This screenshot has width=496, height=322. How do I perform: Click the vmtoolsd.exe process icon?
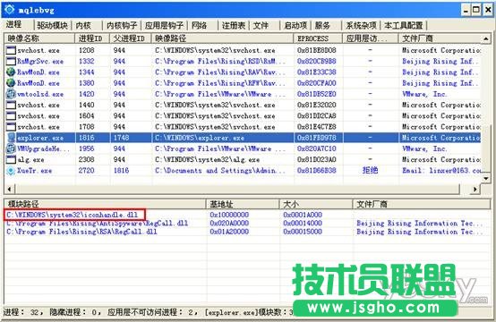11,94
